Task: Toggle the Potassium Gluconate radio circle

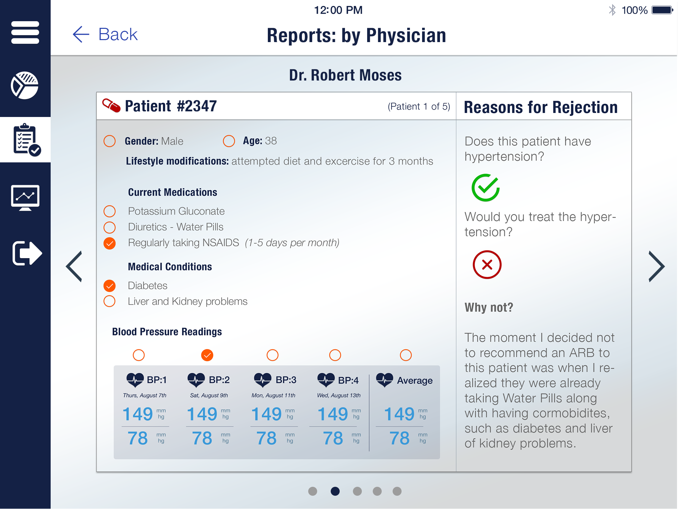Action: pyautogui.click(x=110, y=211)
